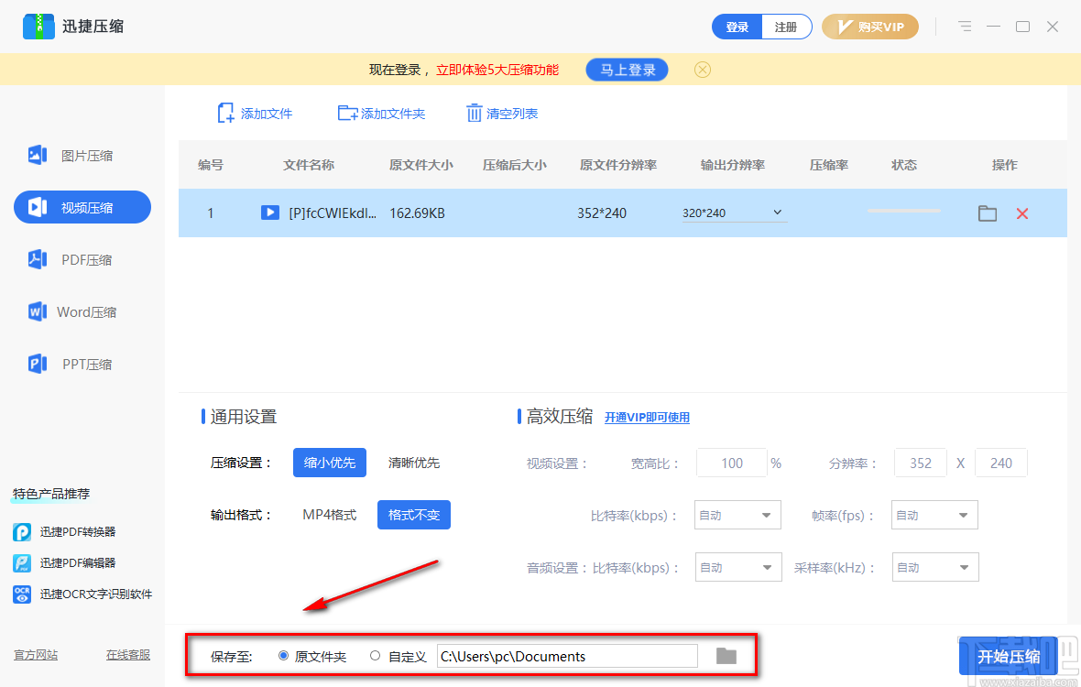Select the 自定义 save location radio button
The image size is (1081, 687).
[x=375, y=656]
